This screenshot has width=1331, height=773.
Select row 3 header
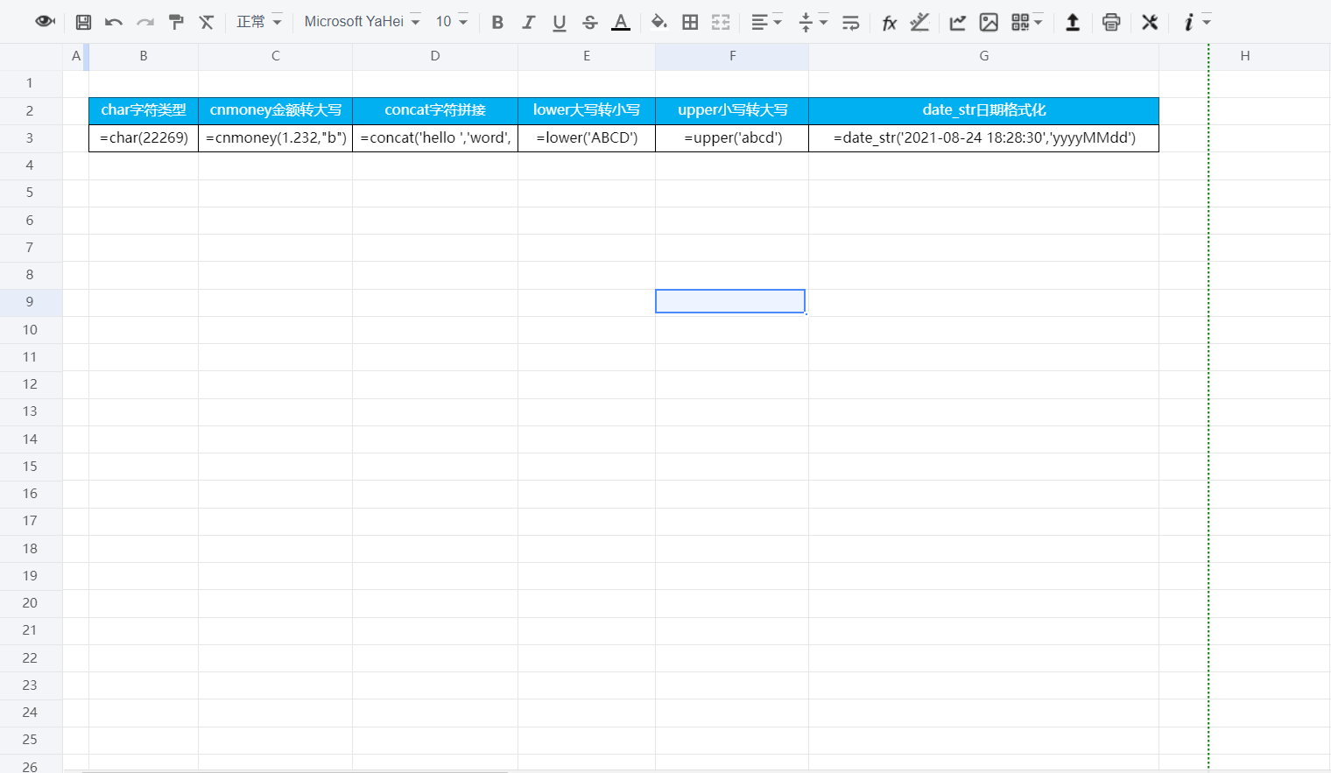30,138
